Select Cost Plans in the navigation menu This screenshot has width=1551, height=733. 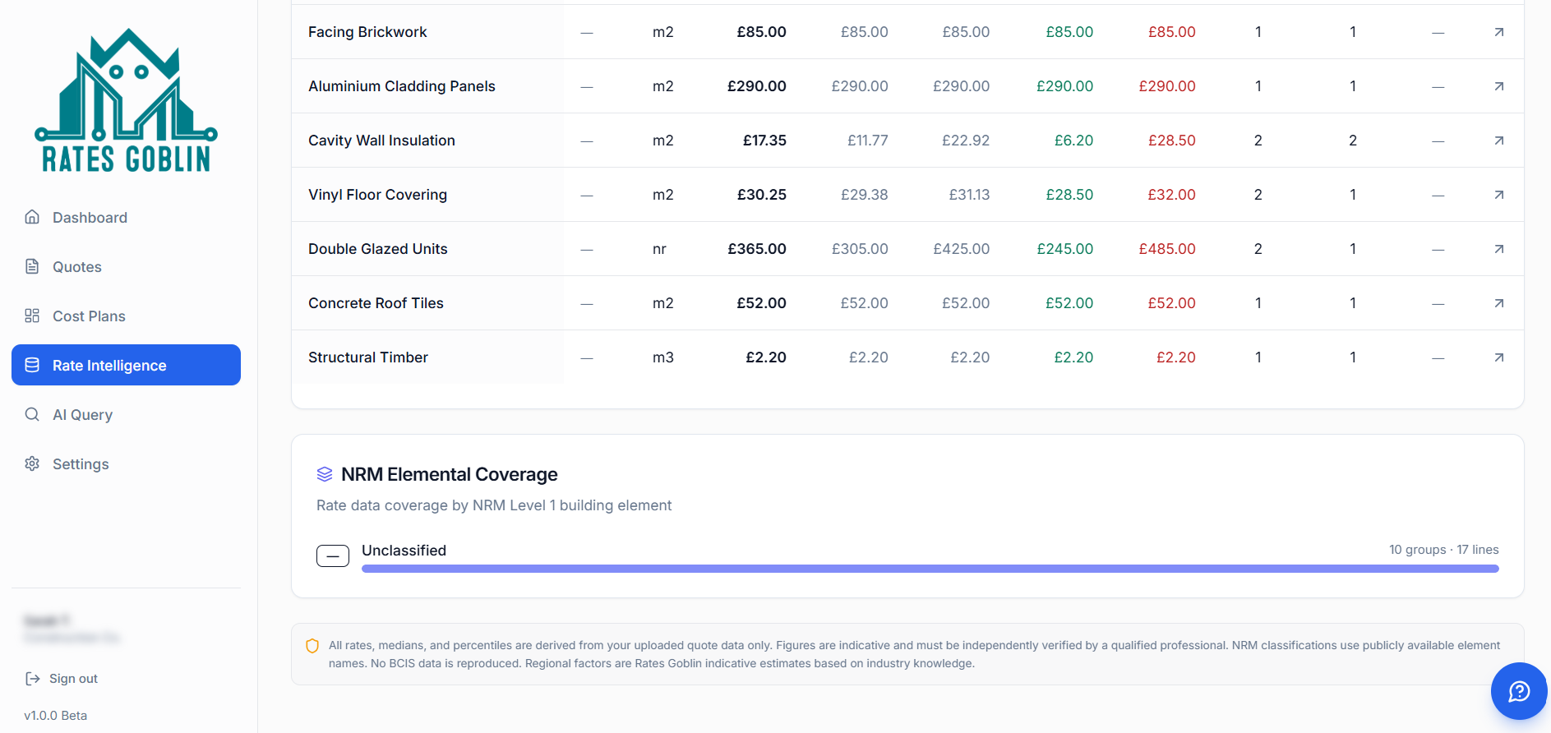pos(88,316)
